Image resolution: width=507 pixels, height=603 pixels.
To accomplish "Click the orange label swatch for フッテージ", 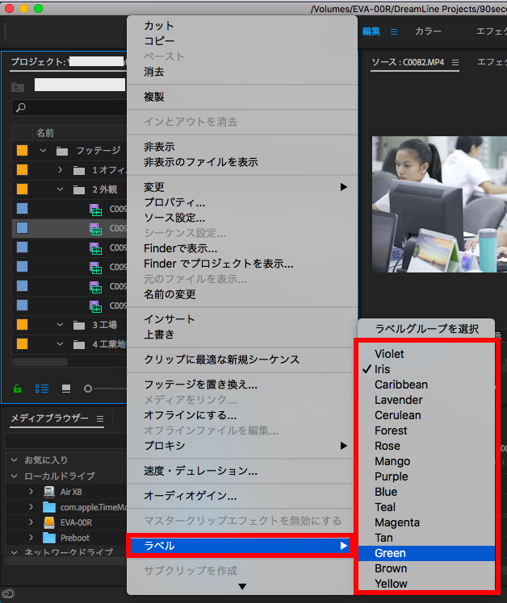I will pos(22,151).
